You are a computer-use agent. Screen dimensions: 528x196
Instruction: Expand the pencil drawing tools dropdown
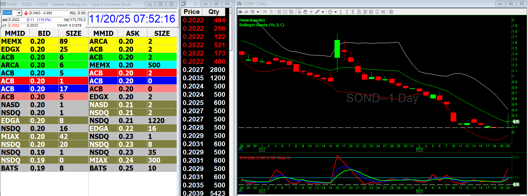click(x=323, y=12)
